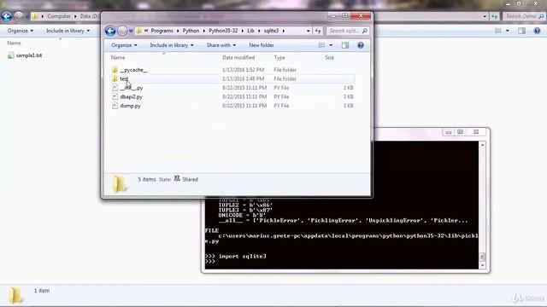
Task: Select dbapi2.py file
Action: tap(131, 96)
